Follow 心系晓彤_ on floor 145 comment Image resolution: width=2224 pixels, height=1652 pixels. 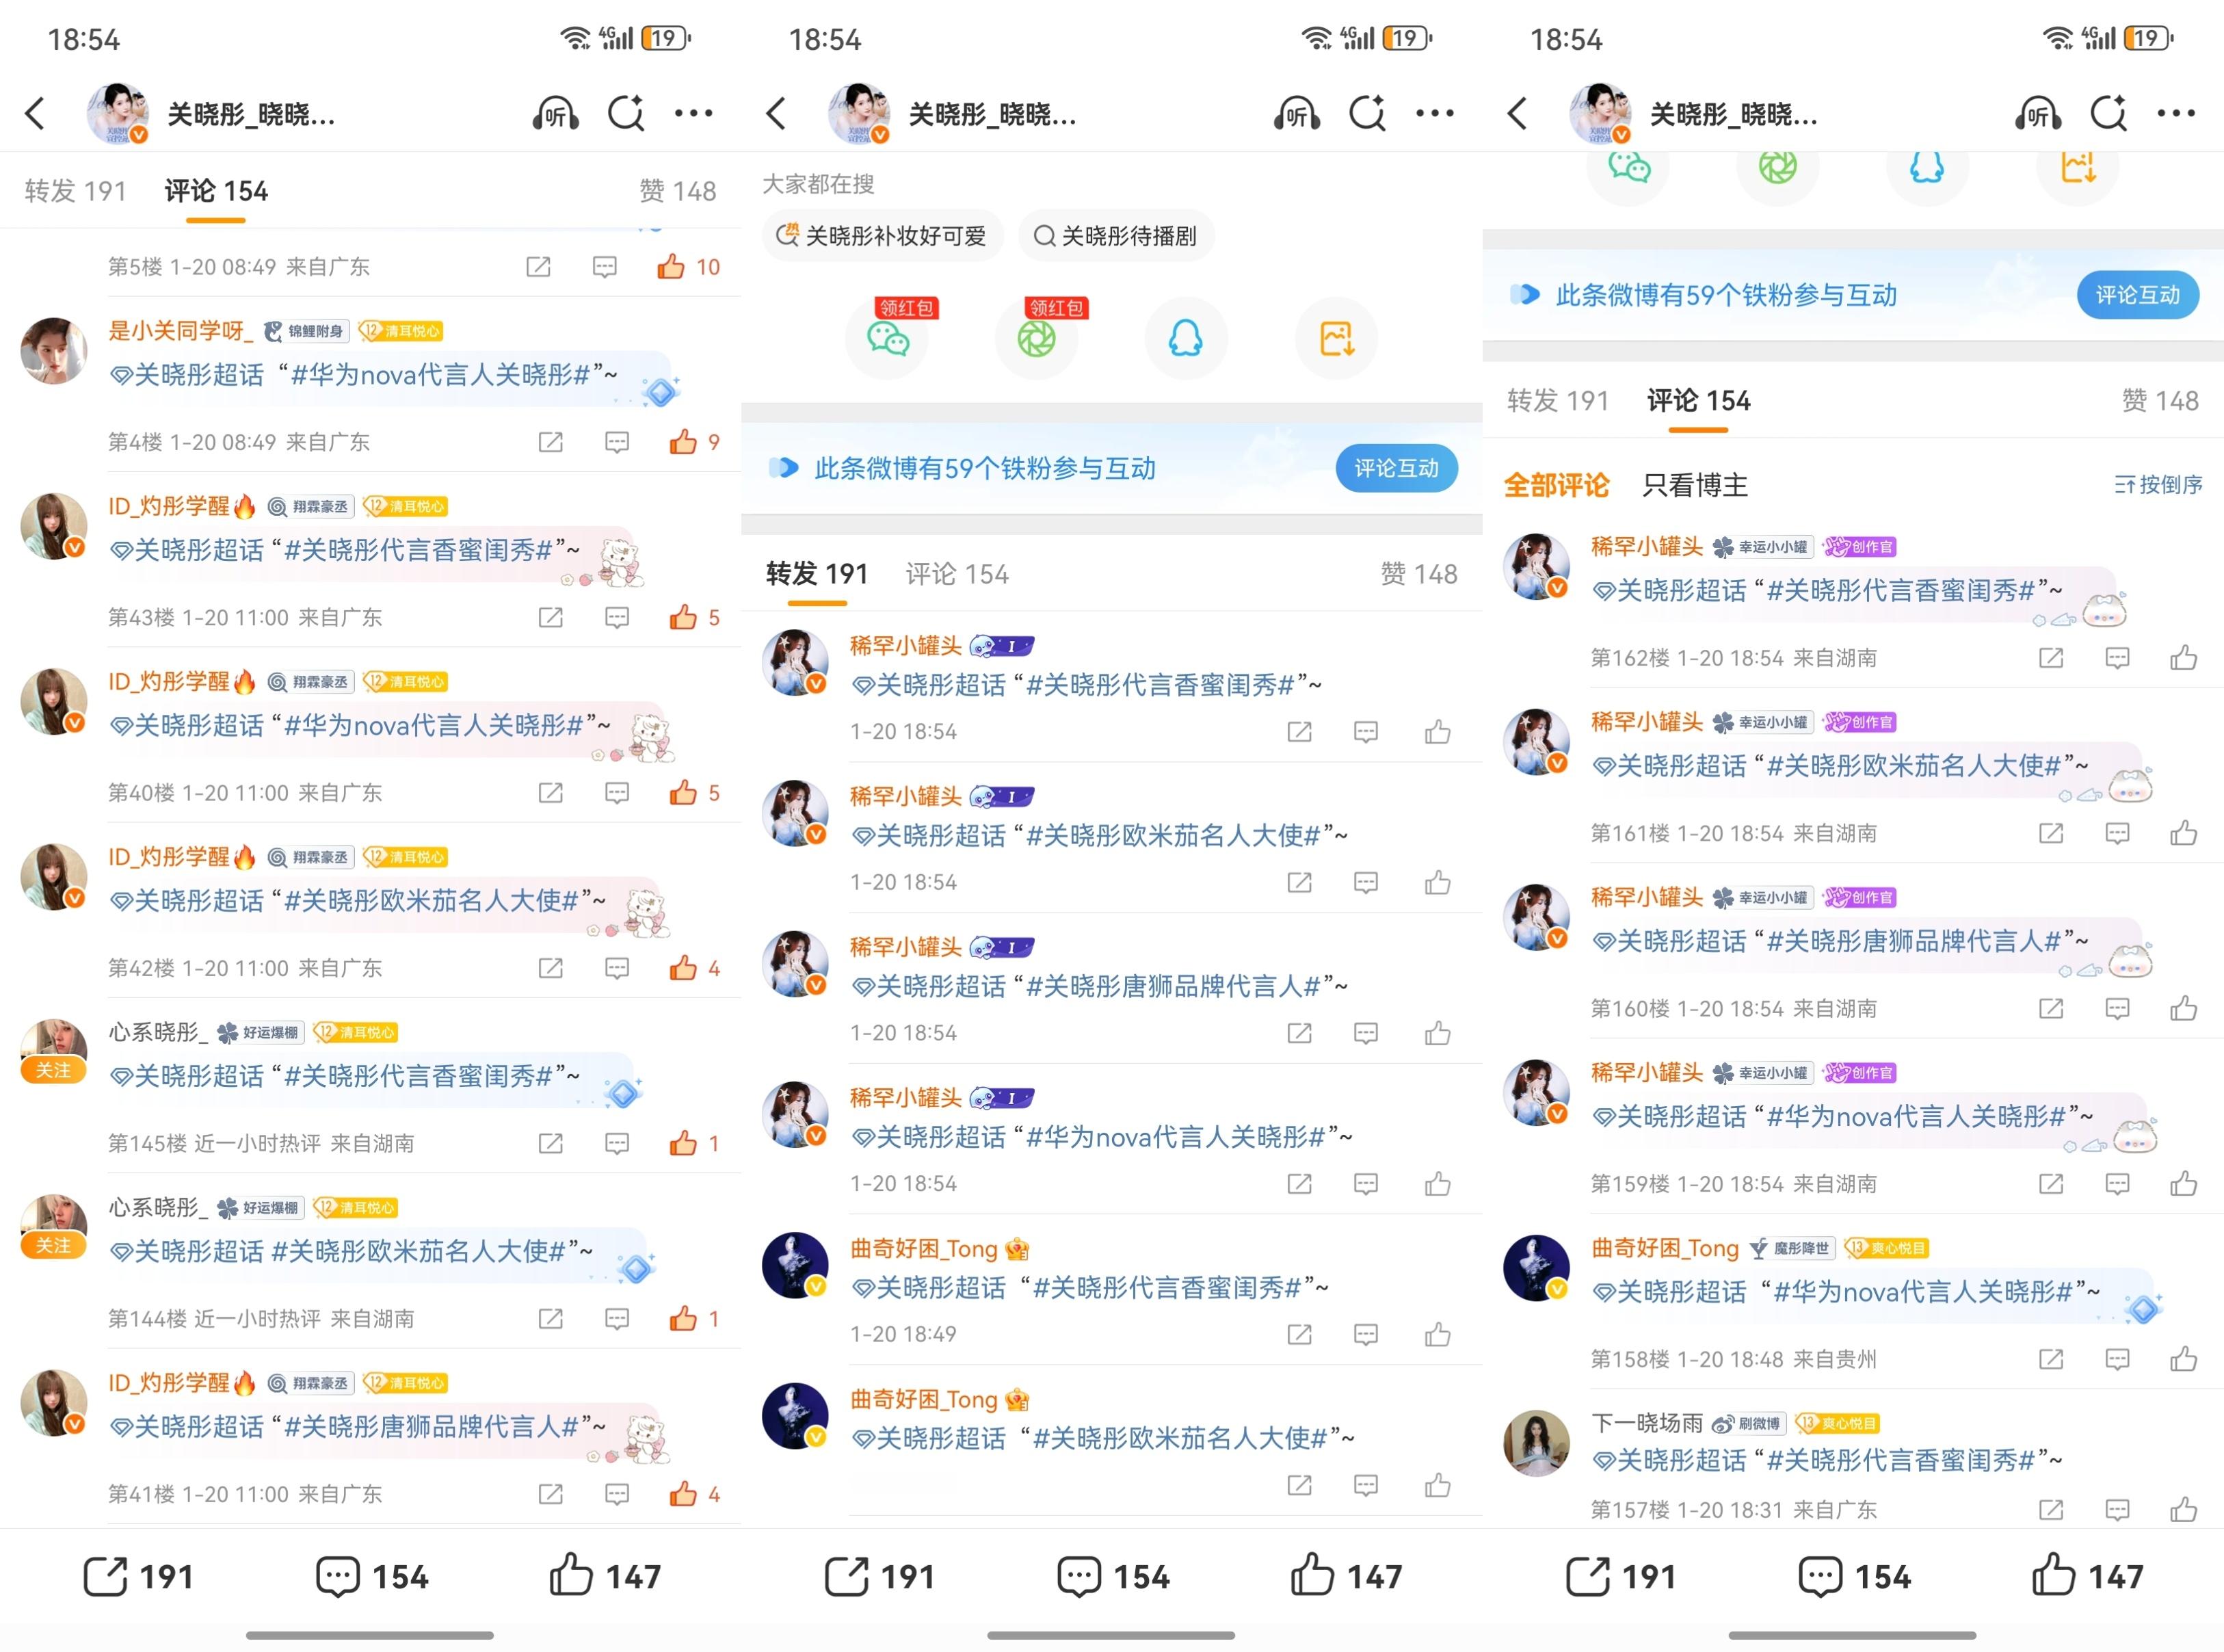[53, 1071]
